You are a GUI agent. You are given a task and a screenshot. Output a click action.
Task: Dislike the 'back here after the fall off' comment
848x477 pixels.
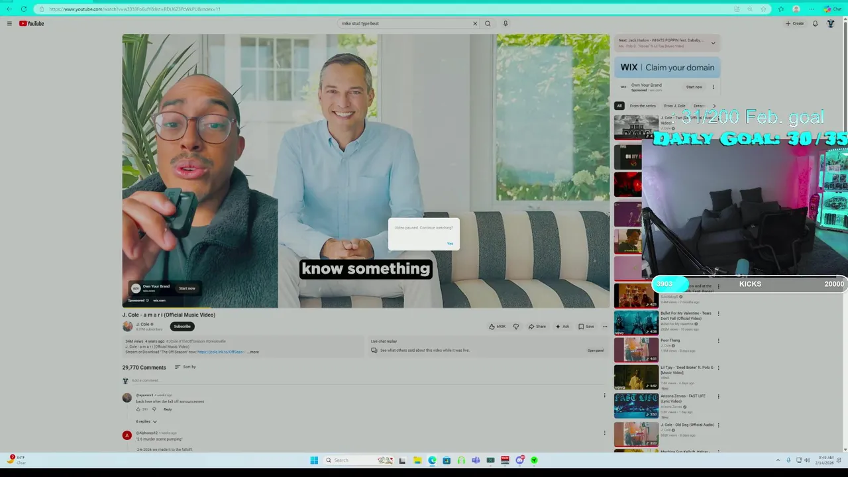[x=154, y=409]
